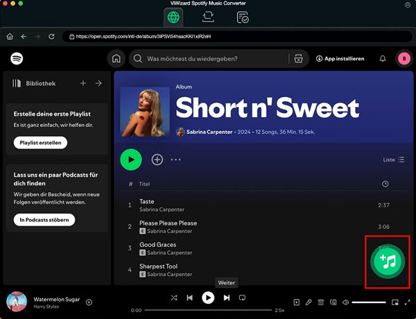Click the browser home icon
The height and width of the screenshot is (319, 416).
(10, 36)
